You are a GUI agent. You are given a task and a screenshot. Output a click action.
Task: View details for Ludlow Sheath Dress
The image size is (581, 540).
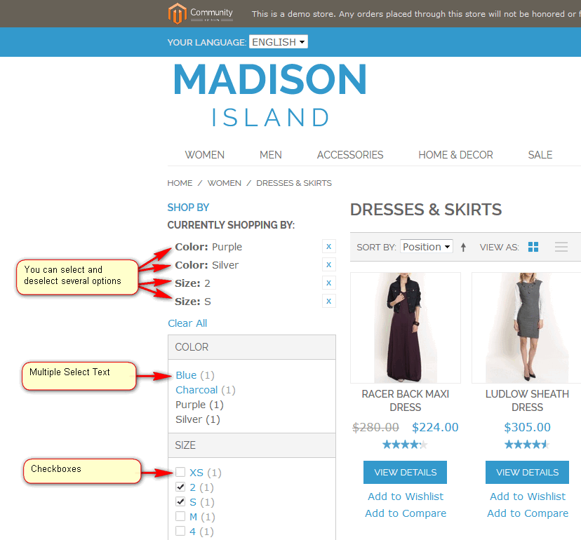point(527,472)
